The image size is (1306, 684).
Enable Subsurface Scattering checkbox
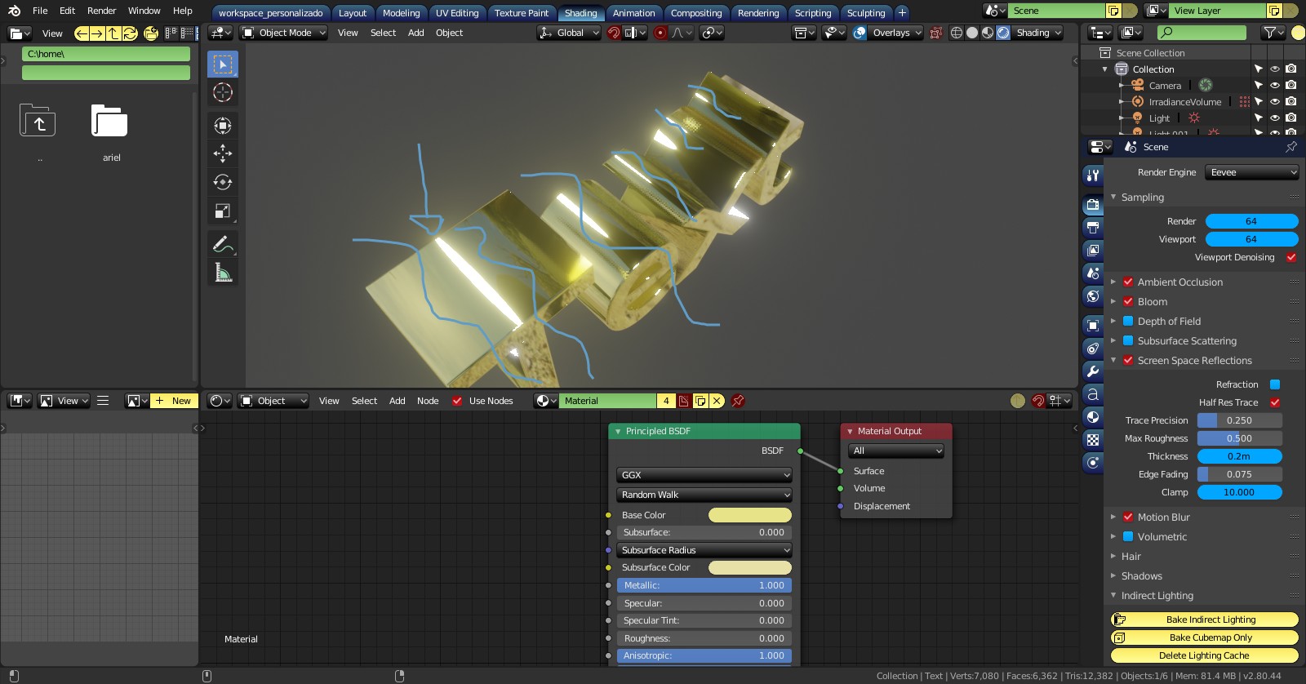(x=1128, y=341)
